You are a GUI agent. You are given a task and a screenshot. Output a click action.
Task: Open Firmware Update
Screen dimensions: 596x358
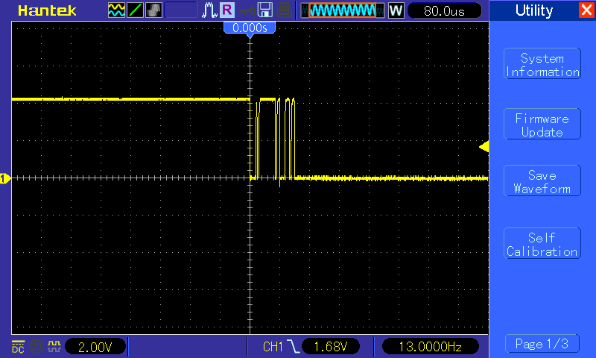coord(542,125)
